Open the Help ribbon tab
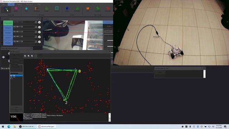The height and width of the screenshot is (129, 229). click(39, 4)
